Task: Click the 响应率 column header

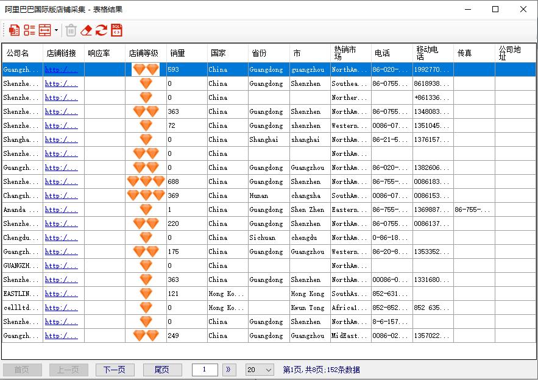Action: (x=105, y=53)
